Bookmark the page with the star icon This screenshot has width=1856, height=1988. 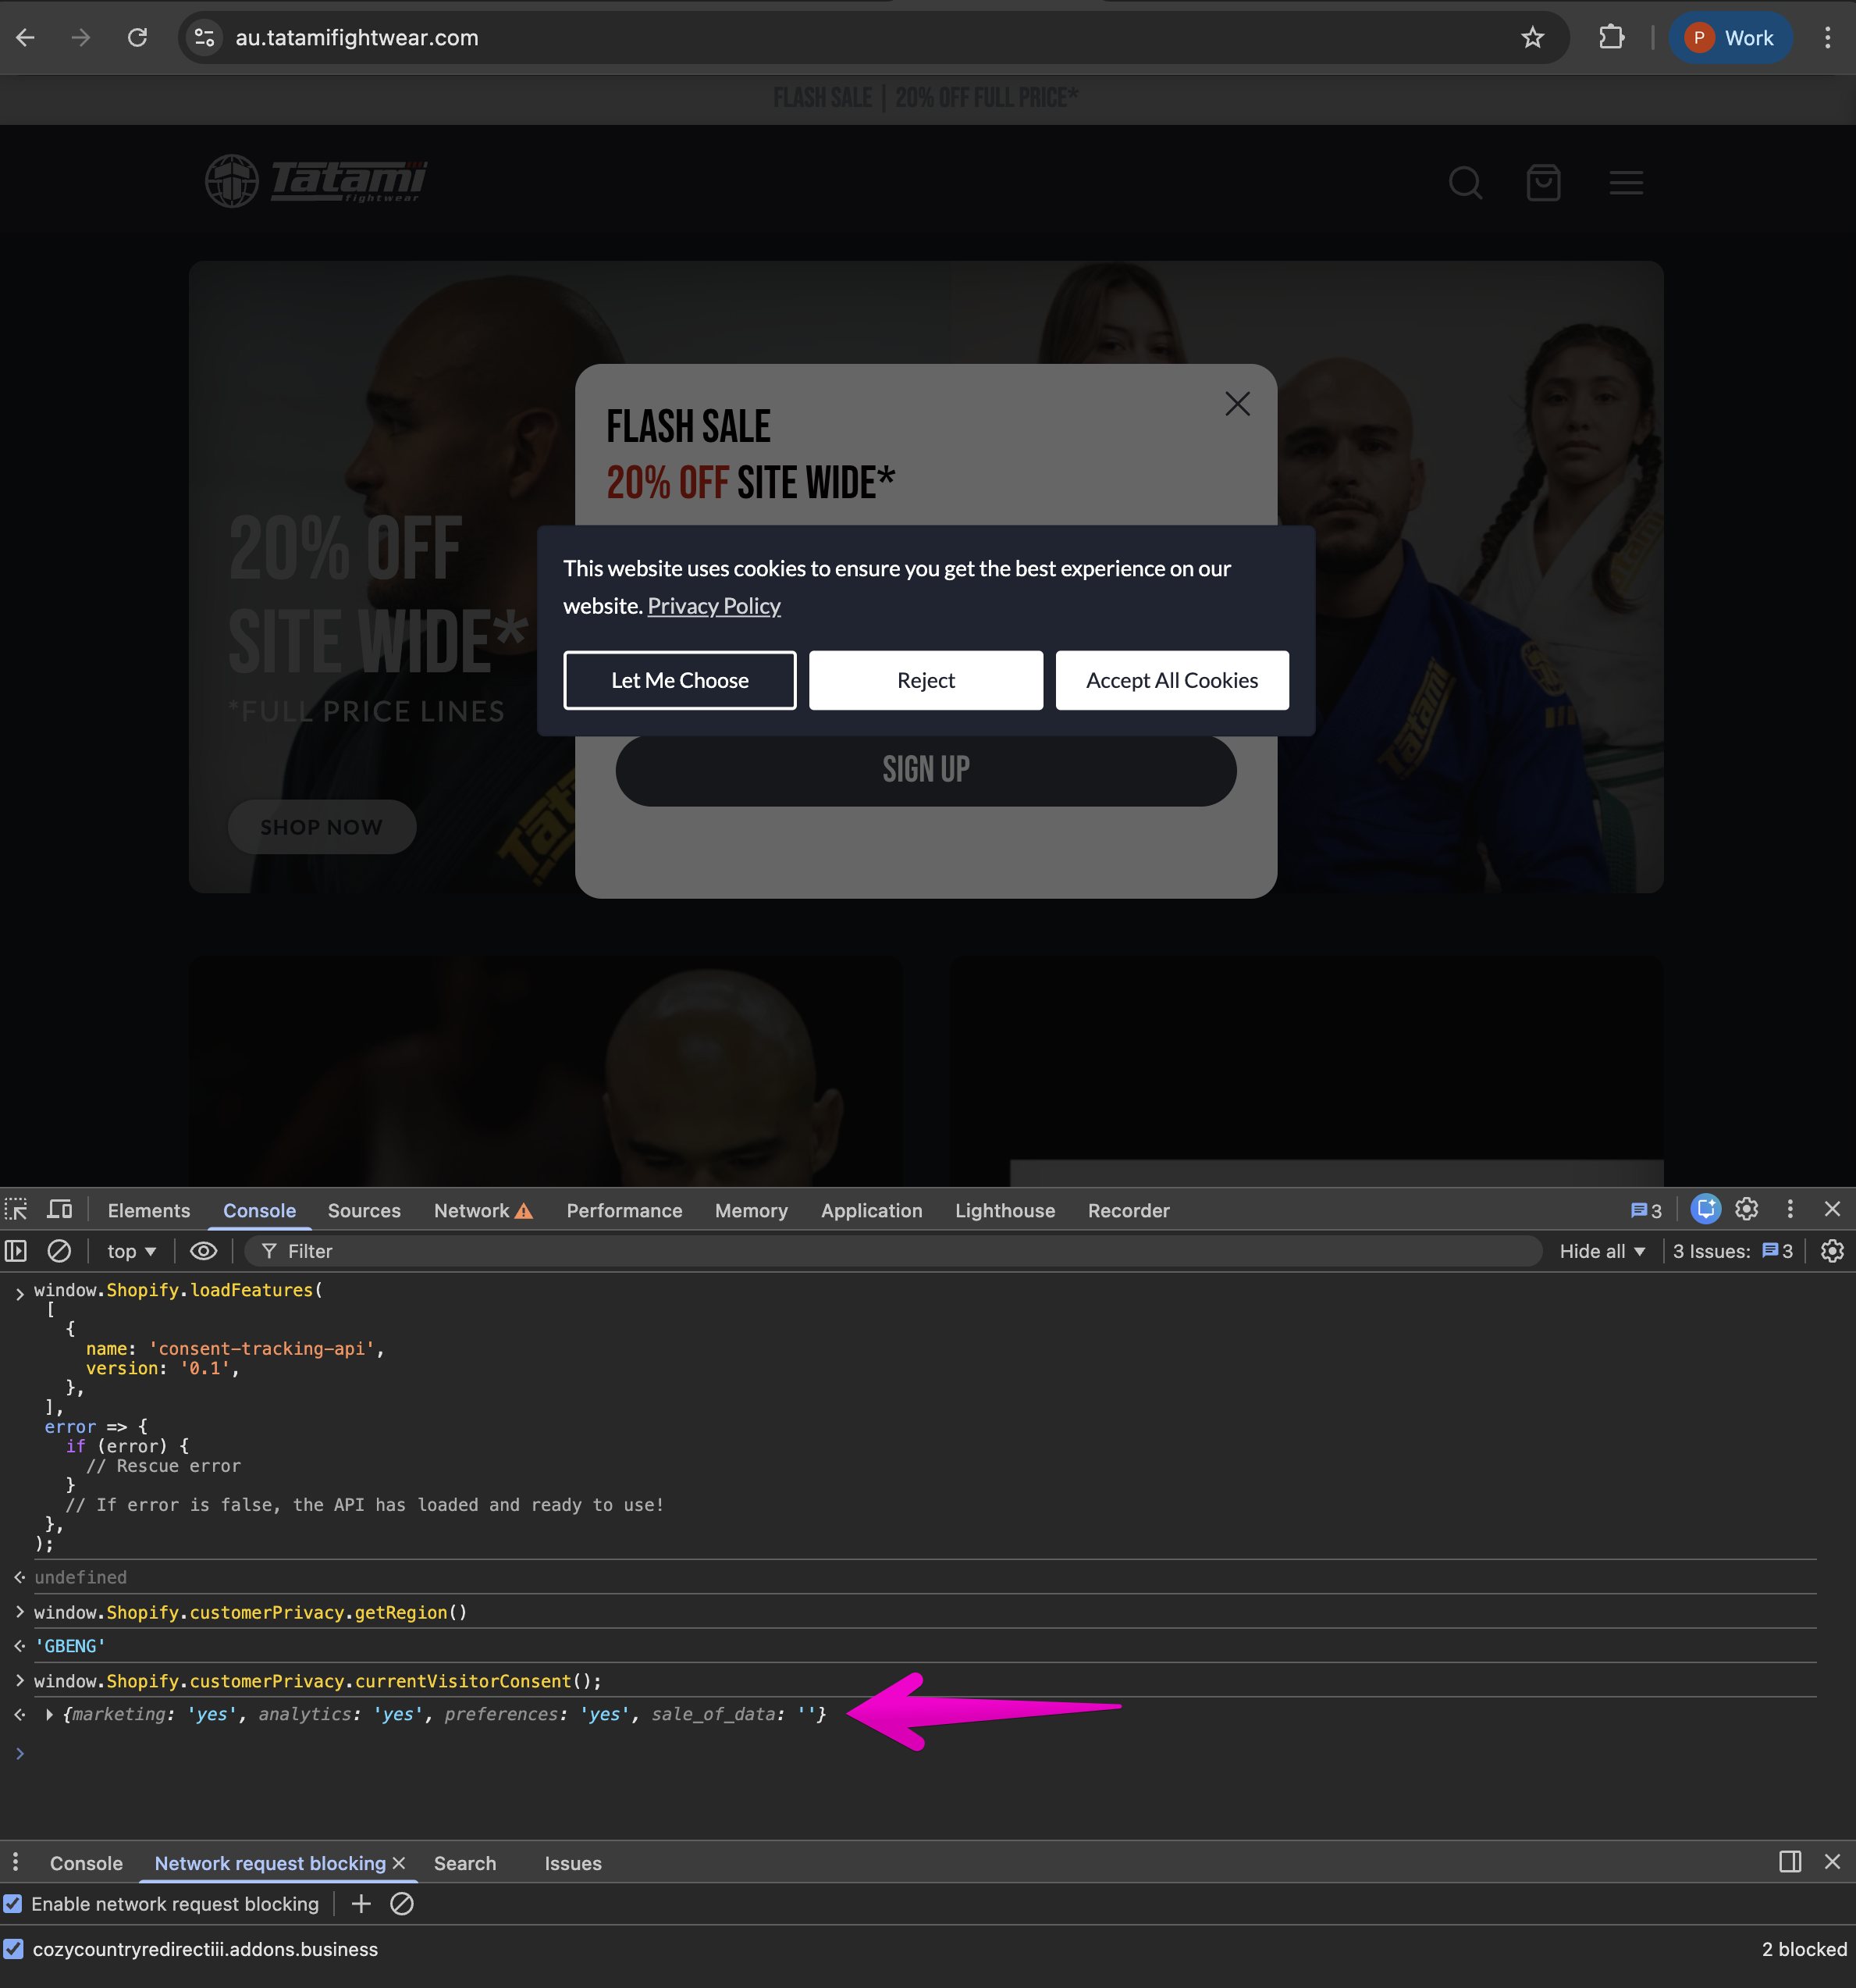click(x=1532, y=38)
